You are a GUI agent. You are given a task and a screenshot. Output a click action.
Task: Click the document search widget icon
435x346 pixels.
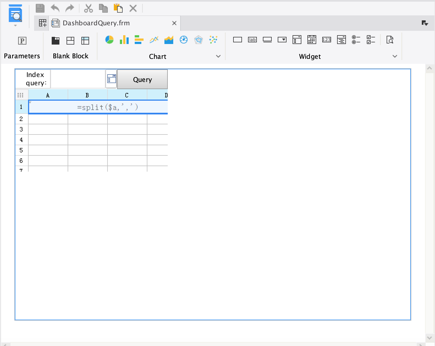[390, 40]
